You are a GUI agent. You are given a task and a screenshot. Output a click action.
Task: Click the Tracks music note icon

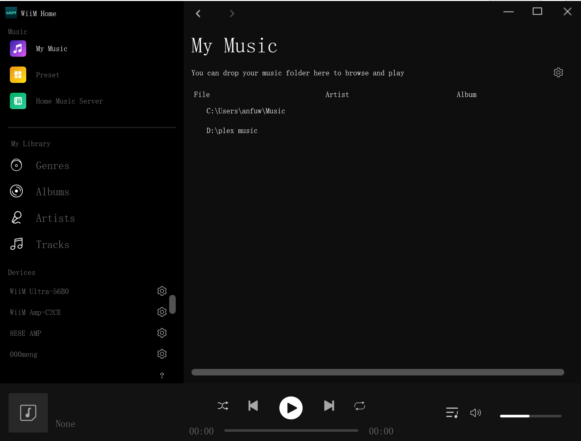(16, 244)
